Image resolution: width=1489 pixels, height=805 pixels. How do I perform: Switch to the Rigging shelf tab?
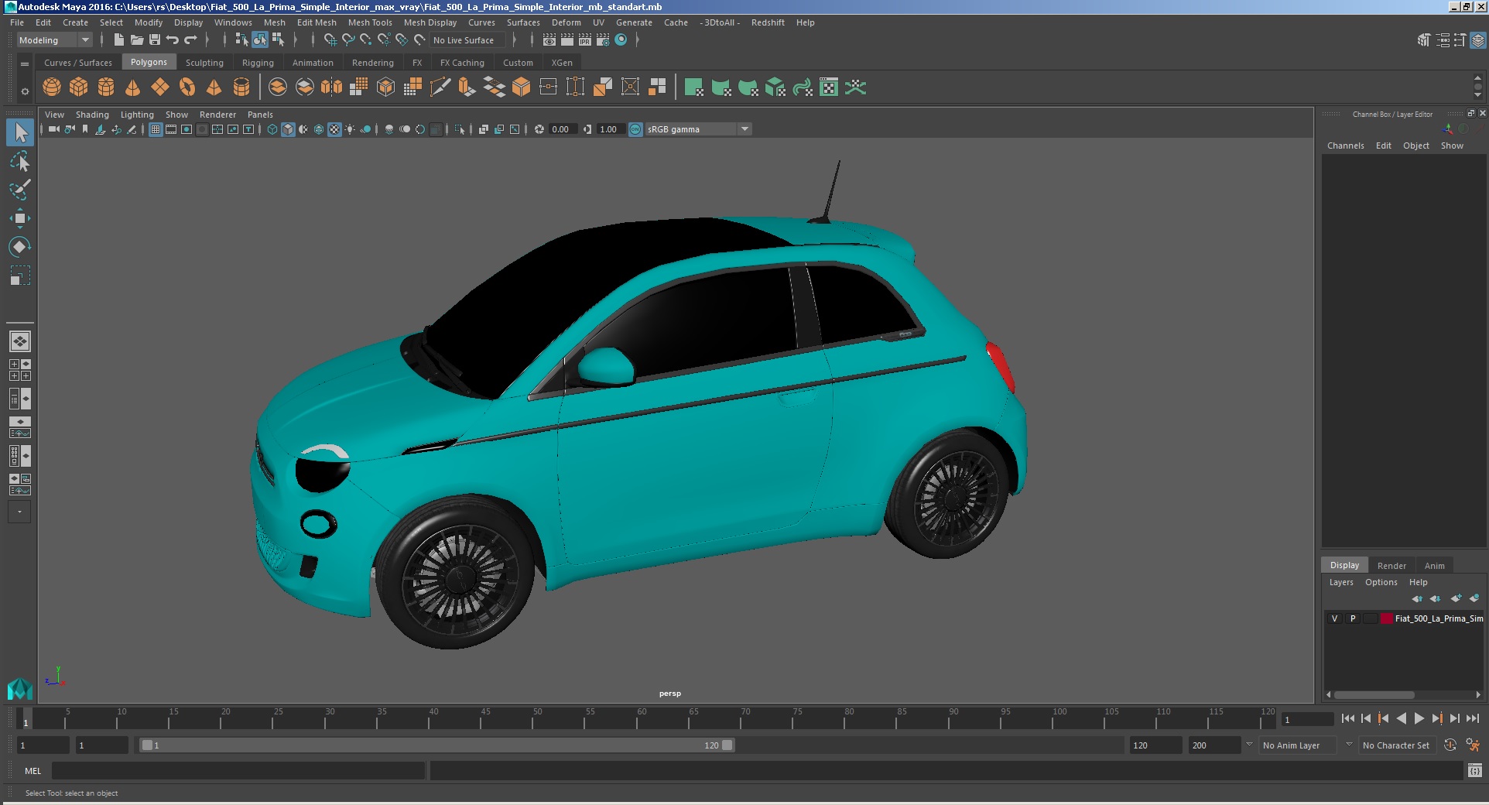click(258, 63)
